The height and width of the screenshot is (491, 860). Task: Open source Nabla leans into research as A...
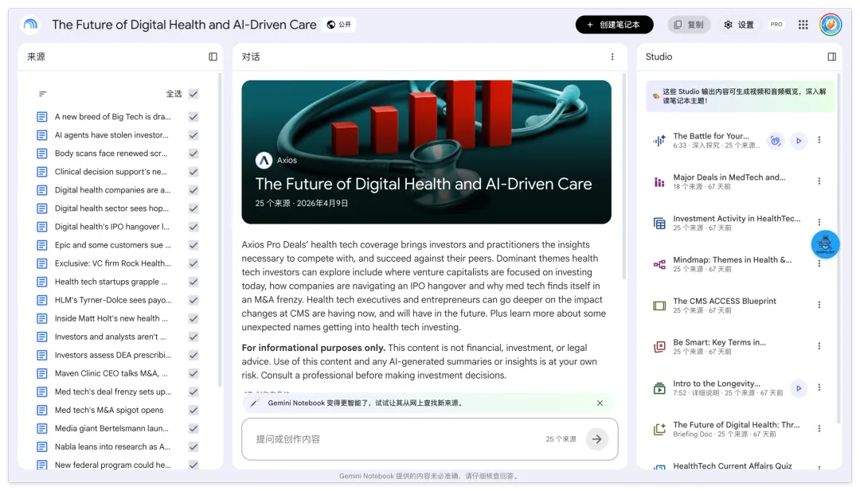(x=112, y=446)
